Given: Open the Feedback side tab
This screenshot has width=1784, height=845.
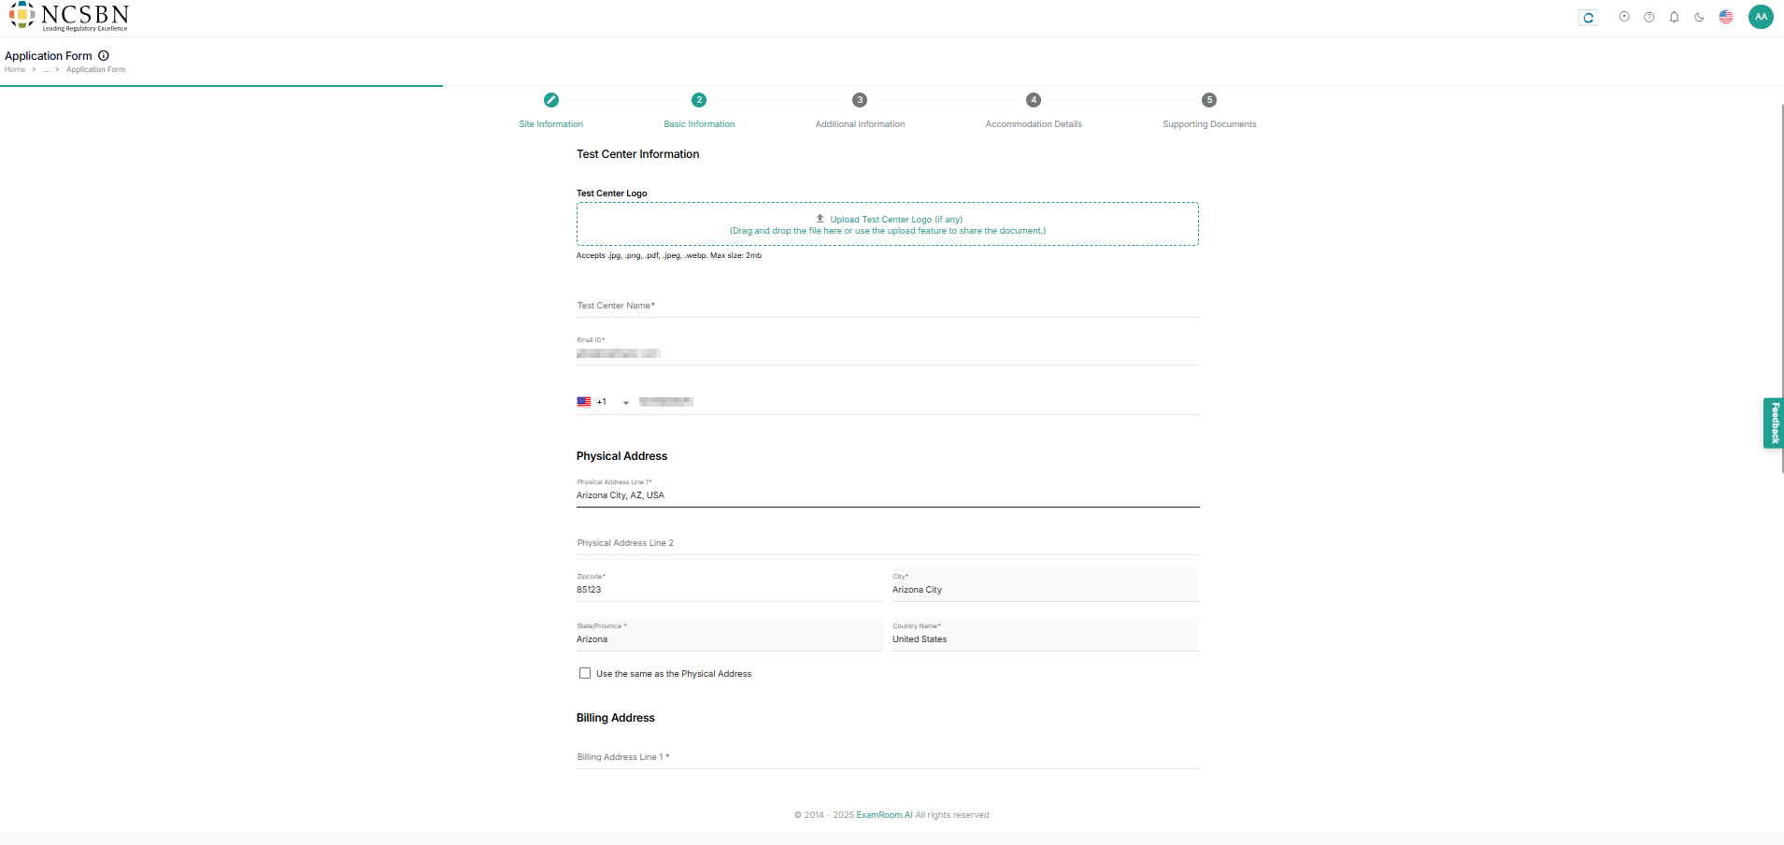Looking at the screenshot, I should [x=1773, y=423].
